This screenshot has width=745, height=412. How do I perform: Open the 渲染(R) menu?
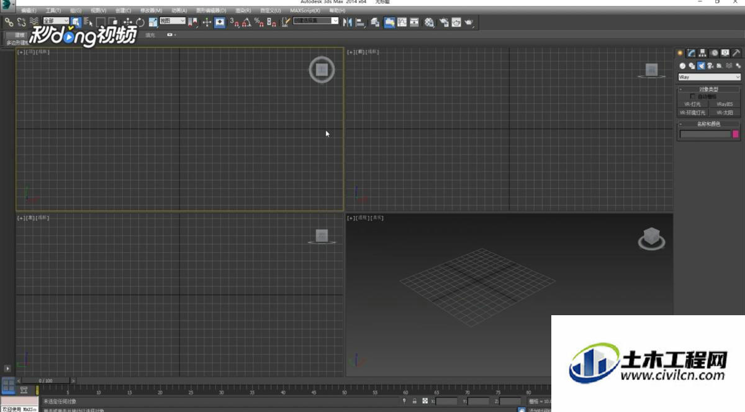(x=243, y=11)
